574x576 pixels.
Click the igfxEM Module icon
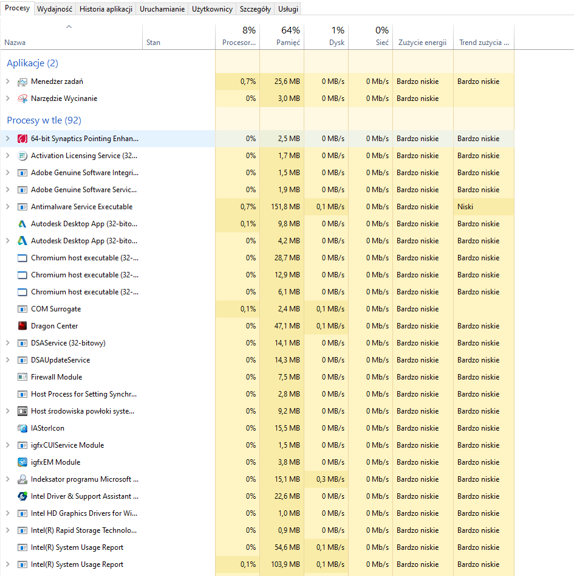point(22,462)
